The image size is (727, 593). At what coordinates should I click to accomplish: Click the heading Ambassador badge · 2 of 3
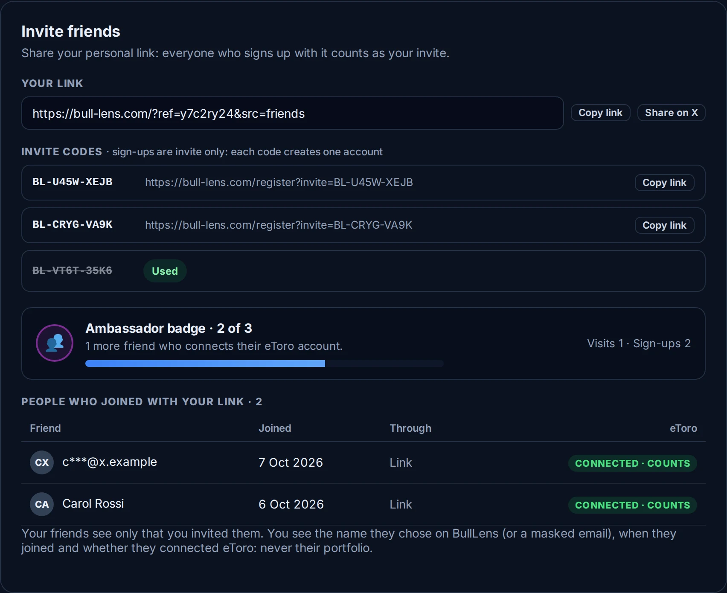(x=169, y=328)
